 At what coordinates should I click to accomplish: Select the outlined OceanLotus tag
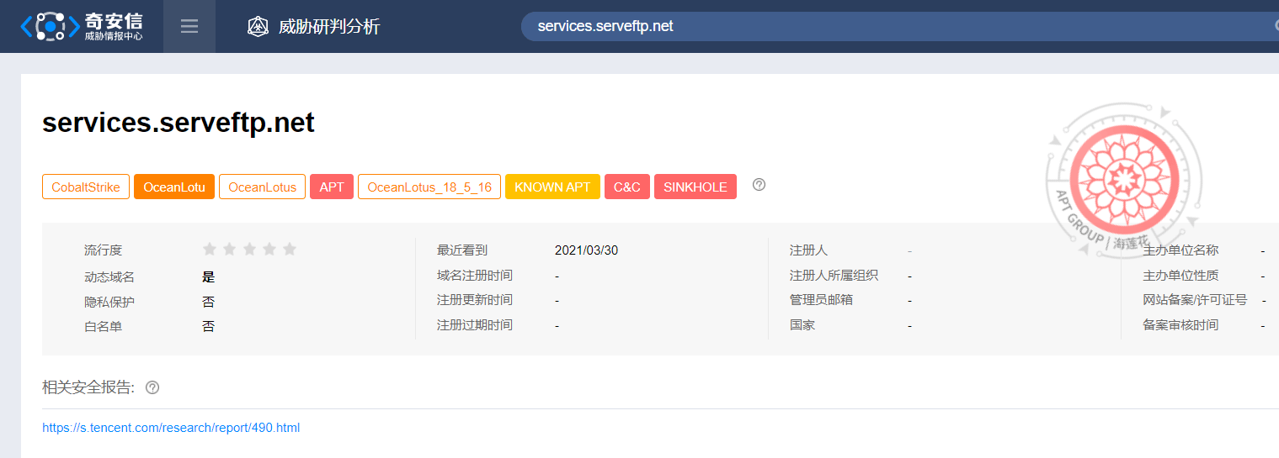click(262, 187)
